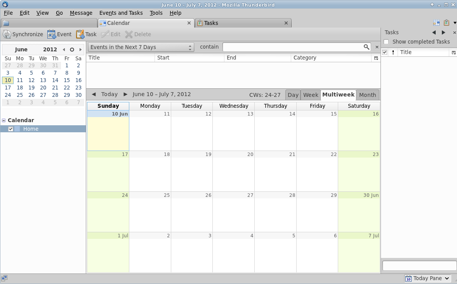457x284 pixels.
Task: Open the Edit menu
Action: point(24,13)
